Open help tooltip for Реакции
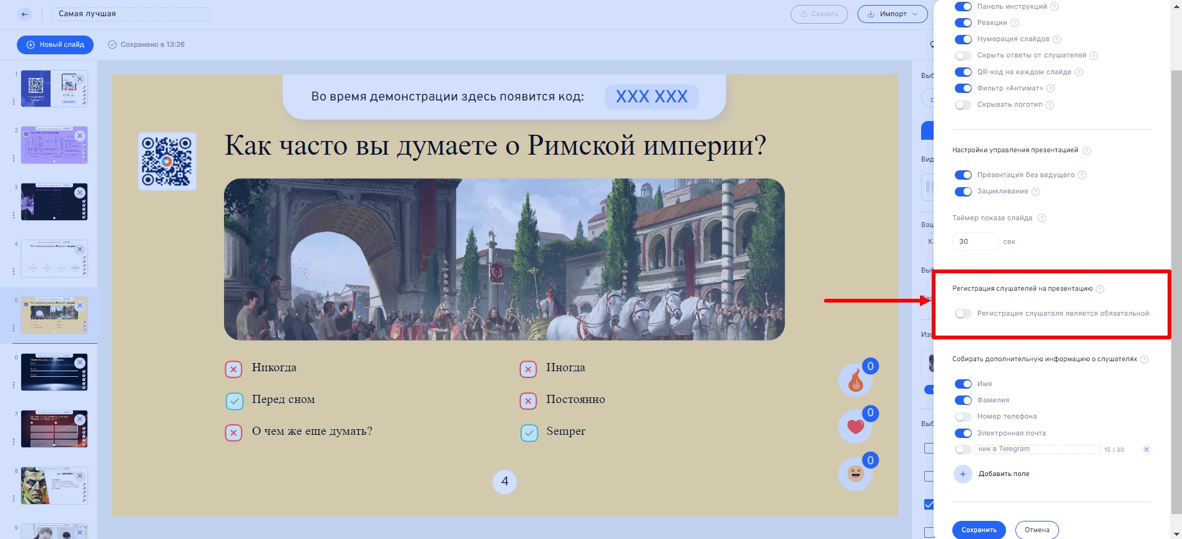Viewport: 1182px width, 539px height. 1014,23
